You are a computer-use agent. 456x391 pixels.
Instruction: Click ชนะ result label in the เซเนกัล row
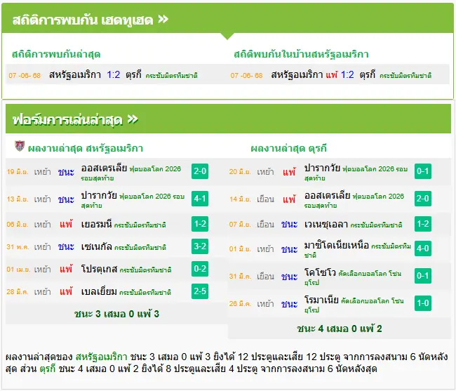click(66, 246)
